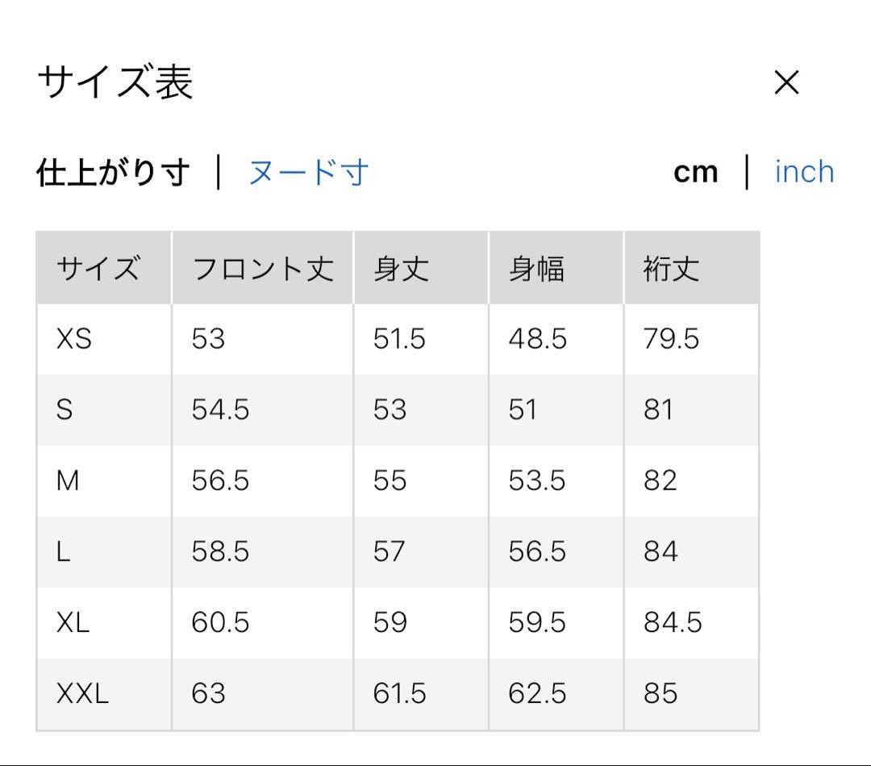Screen dimensions: 871x766
Task: Select the cm unit option
Action: click(x=697, y=171)
